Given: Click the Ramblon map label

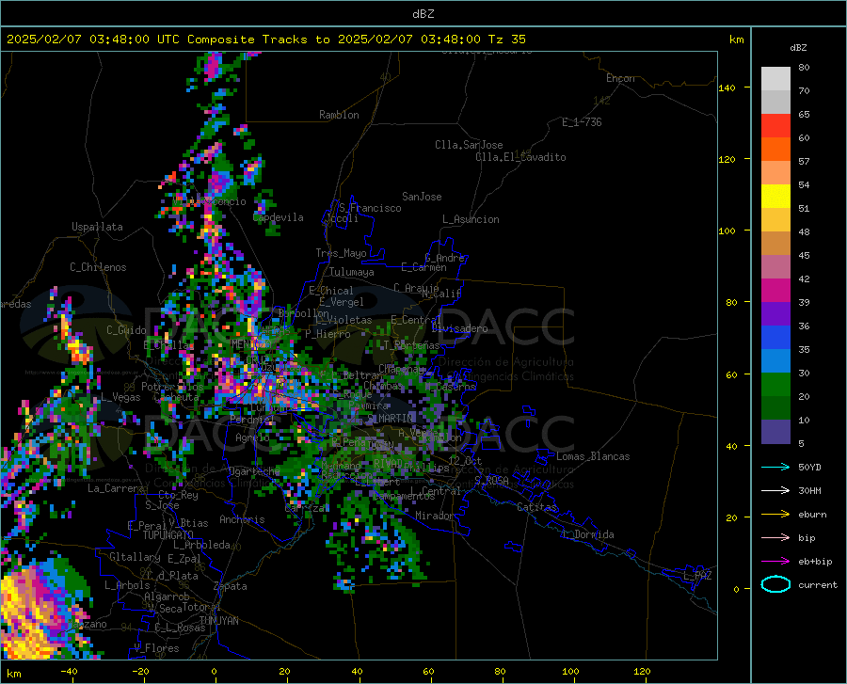Looking at the screenshot, I should pyautogui.click(x=339, y=115).
